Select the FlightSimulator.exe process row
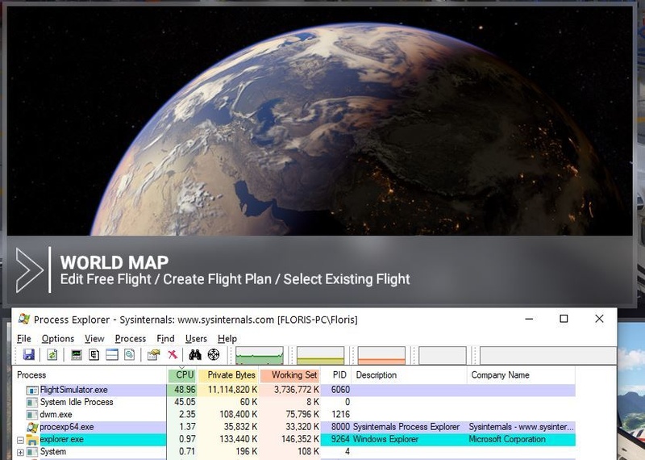Screen dimensions: 645x460 click(x=294, y=390)
